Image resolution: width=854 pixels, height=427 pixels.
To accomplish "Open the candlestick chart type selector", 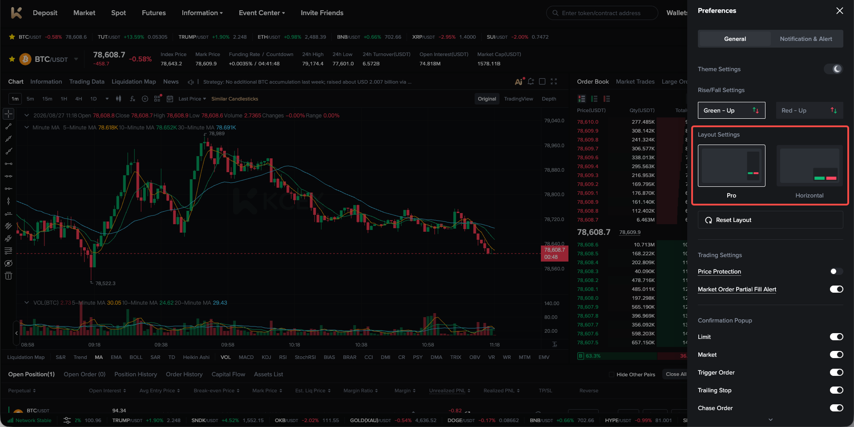I will 118,99.
